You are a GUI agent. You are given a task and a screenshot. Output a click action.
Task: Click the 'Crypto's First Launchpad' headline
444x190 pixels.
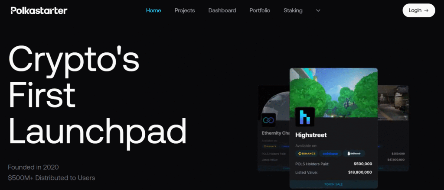tap(98, 97)
